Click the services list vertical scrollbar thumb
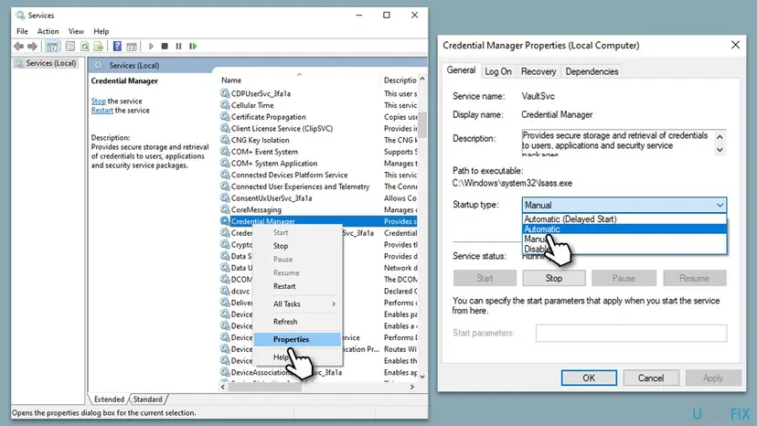 422,124
